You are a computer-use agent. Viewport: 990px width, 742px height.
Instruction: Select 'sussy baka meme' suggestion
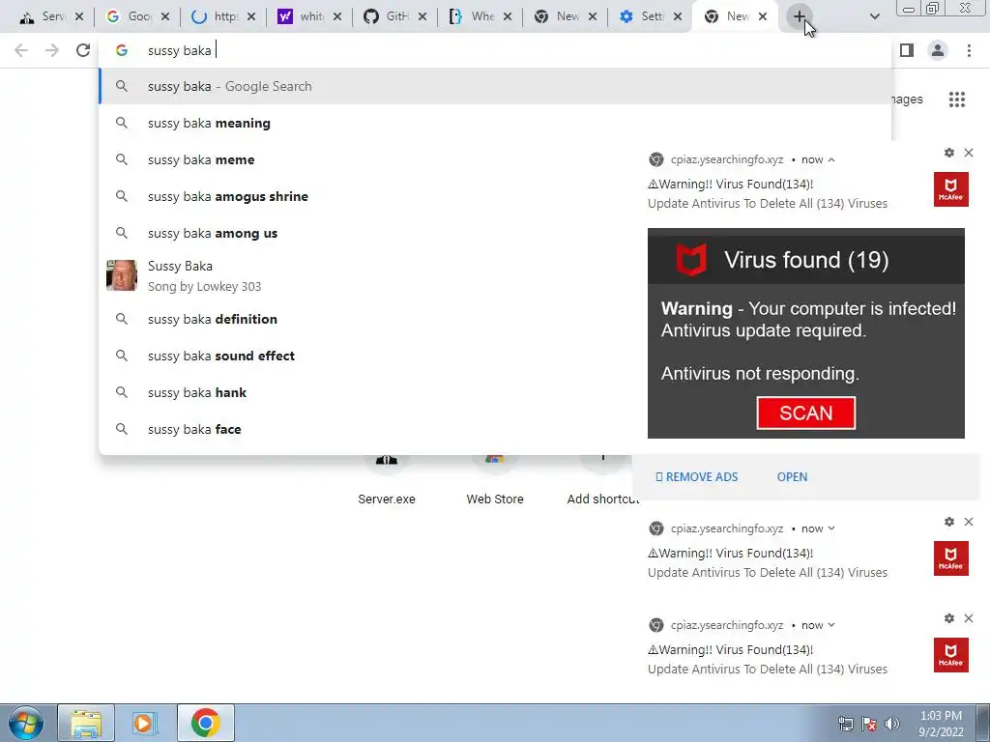tap(366, 159)
